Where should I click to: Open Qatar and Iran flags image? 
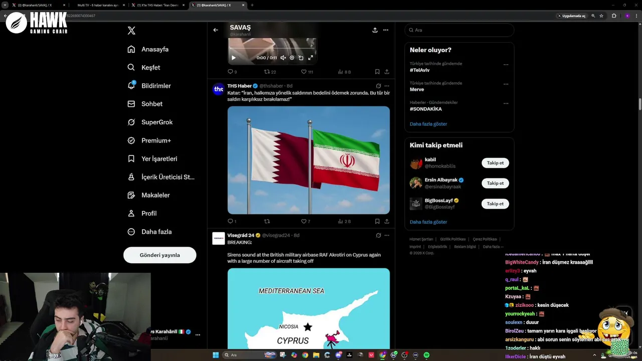click(308, 160)
